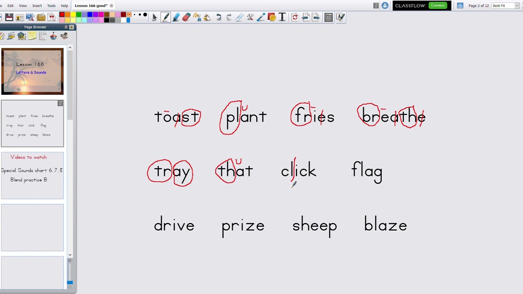
Task: Click the Save flipchart disk icon
Action: (x=9, y=17)
